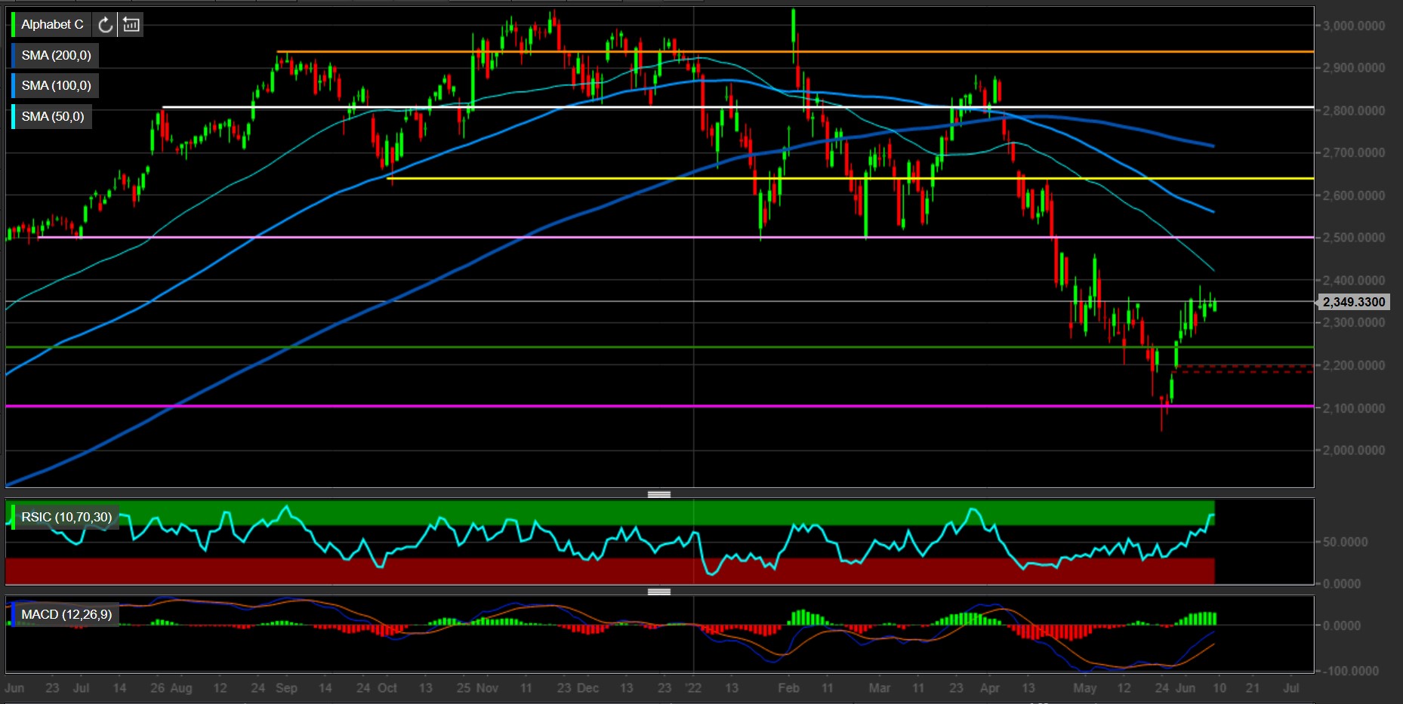This screenshot has width=1403, height=704.
Task: Click the 24 Sep label on date axis
Action: (274, 688)
